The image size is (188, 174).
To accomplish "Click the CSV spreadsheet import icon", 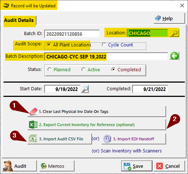I will [33, 139].
